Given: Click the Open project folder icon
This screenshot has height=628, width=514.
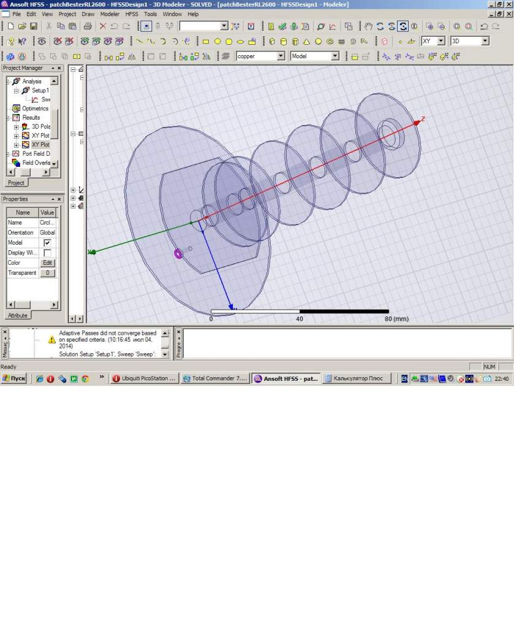Looking at the screenshot, I should [22, 26].
